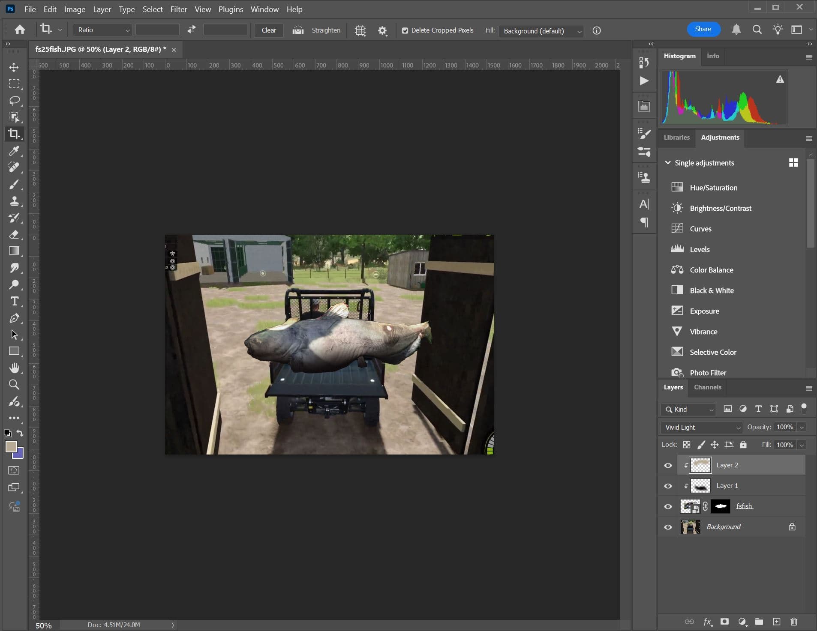Screen dimensions: 817x631
Task: Collapse the Single adjustments section
Action: coord(667,163)
